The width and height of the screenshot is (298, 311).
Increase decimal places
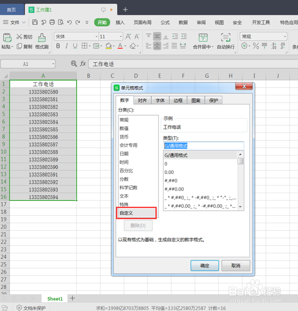pos(274,46)
